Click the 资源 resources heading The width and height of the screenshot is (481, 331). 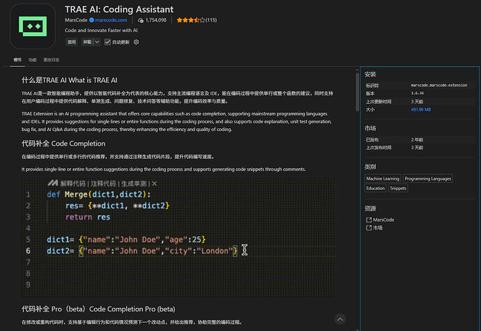[370, 208]
